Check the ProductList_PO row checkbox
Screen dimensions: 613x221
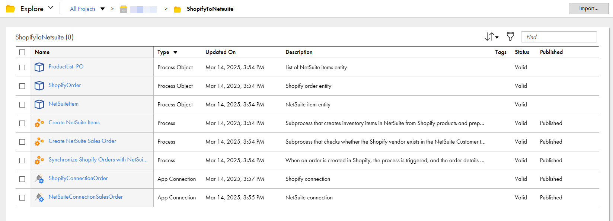click(x=22, y=67)
